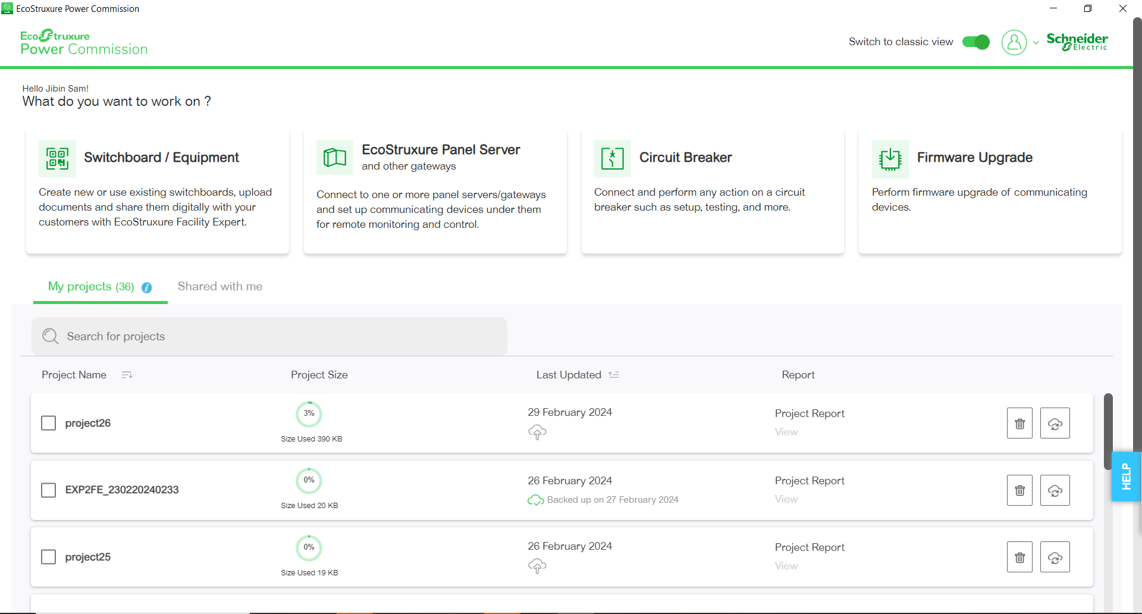Click the 3% size indicator for project26
Screen dimensions: 1142x614
(x=309, y=413)
